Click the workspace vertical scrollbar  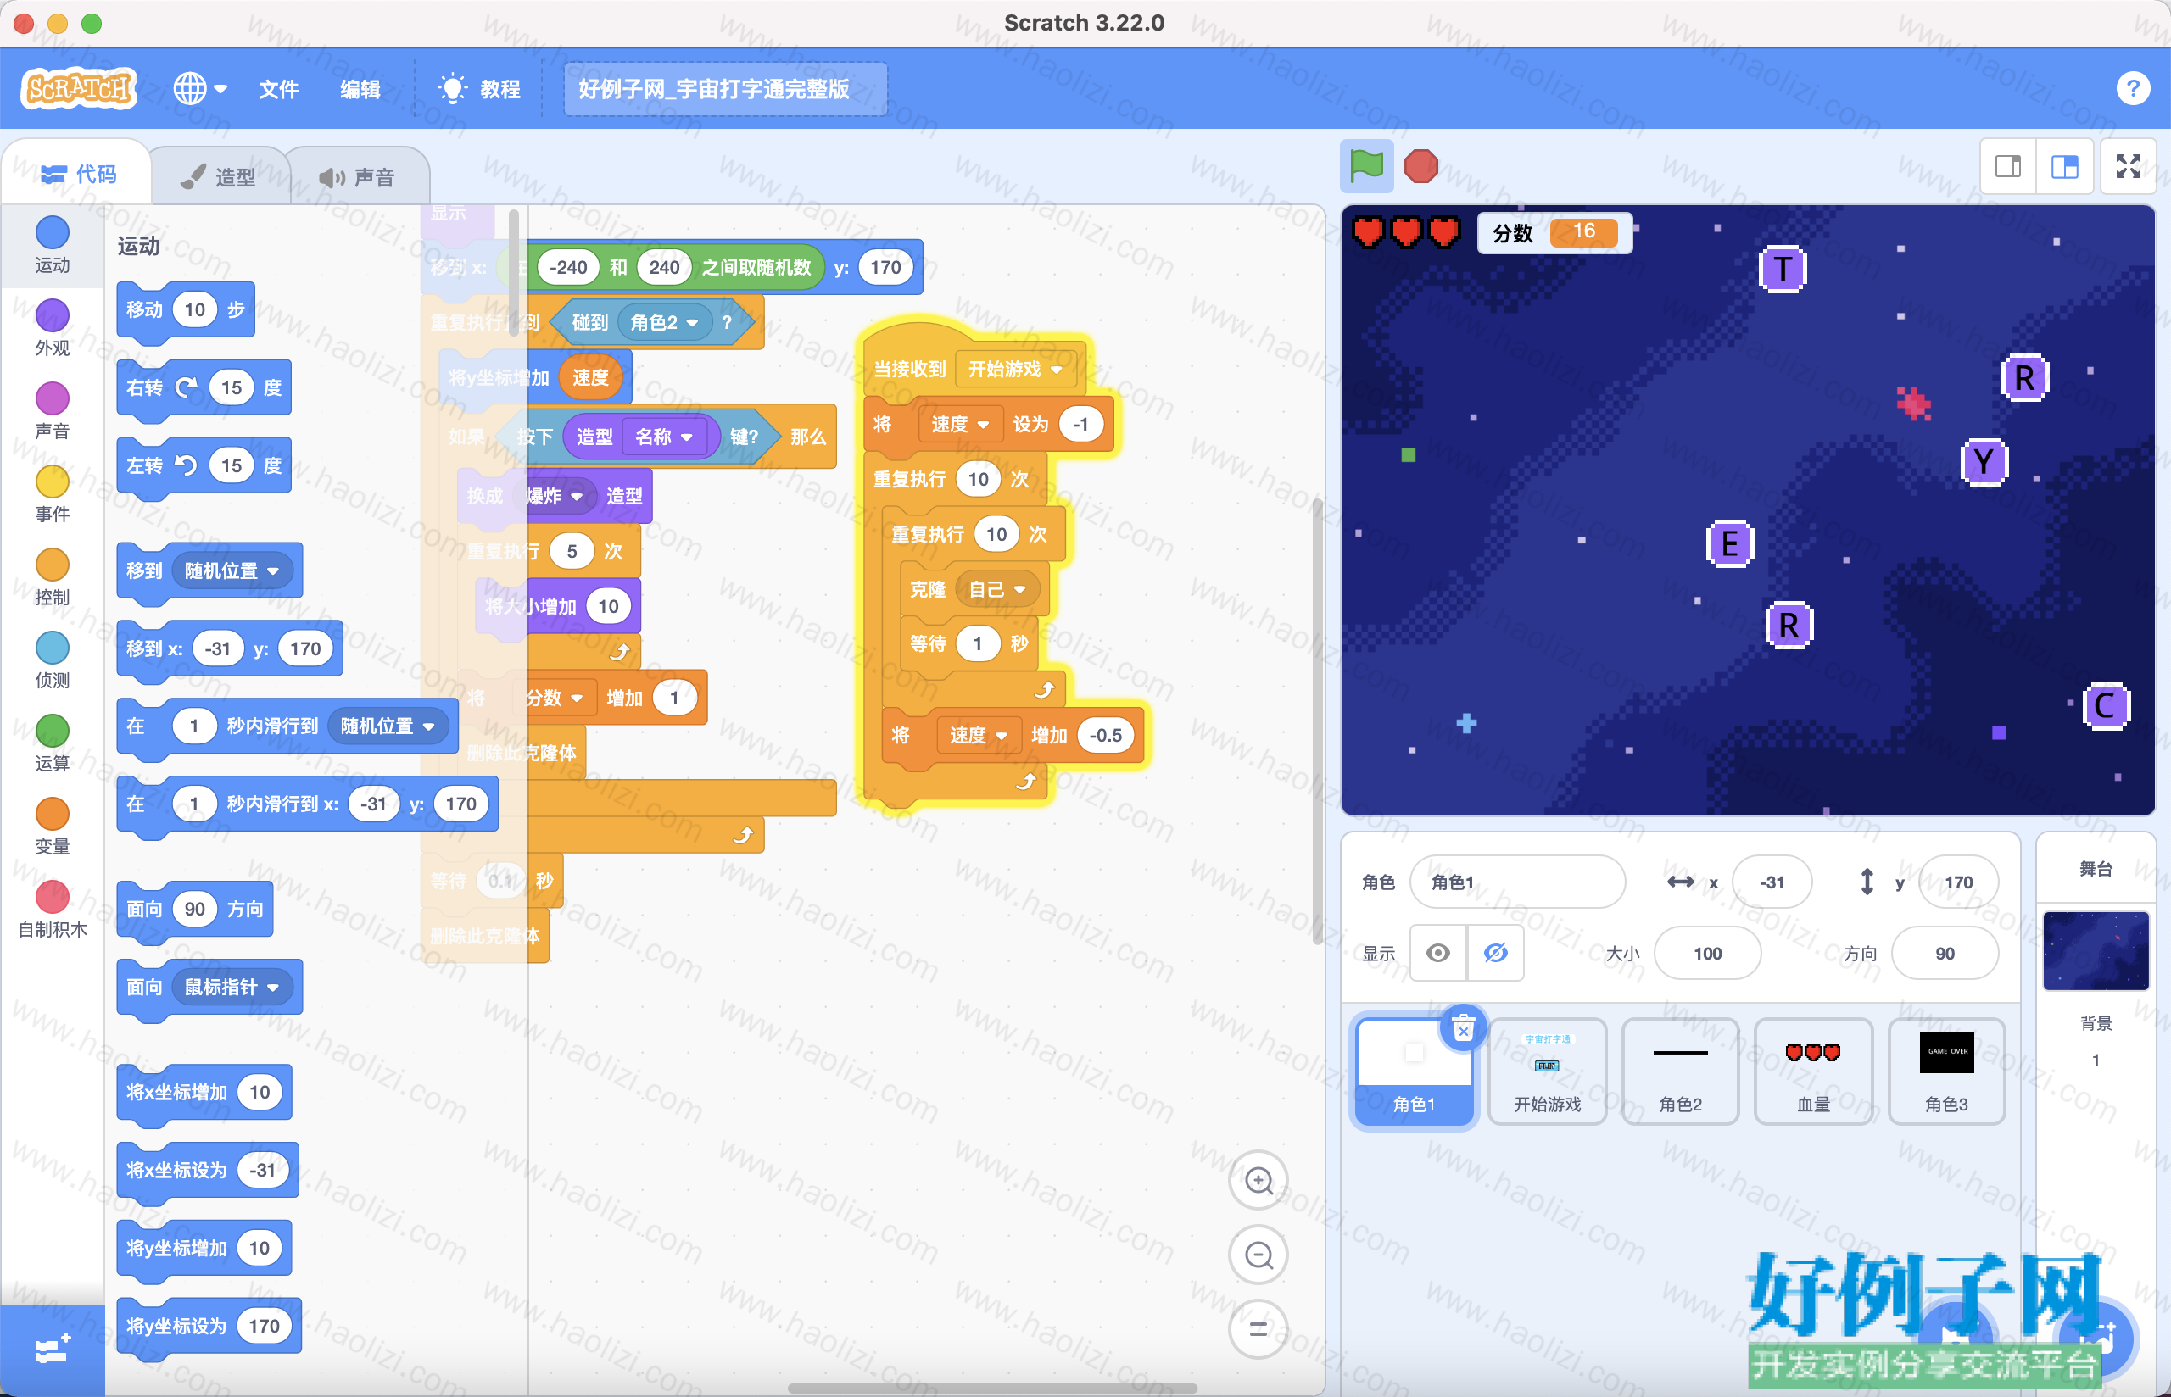coord(1318,721)
